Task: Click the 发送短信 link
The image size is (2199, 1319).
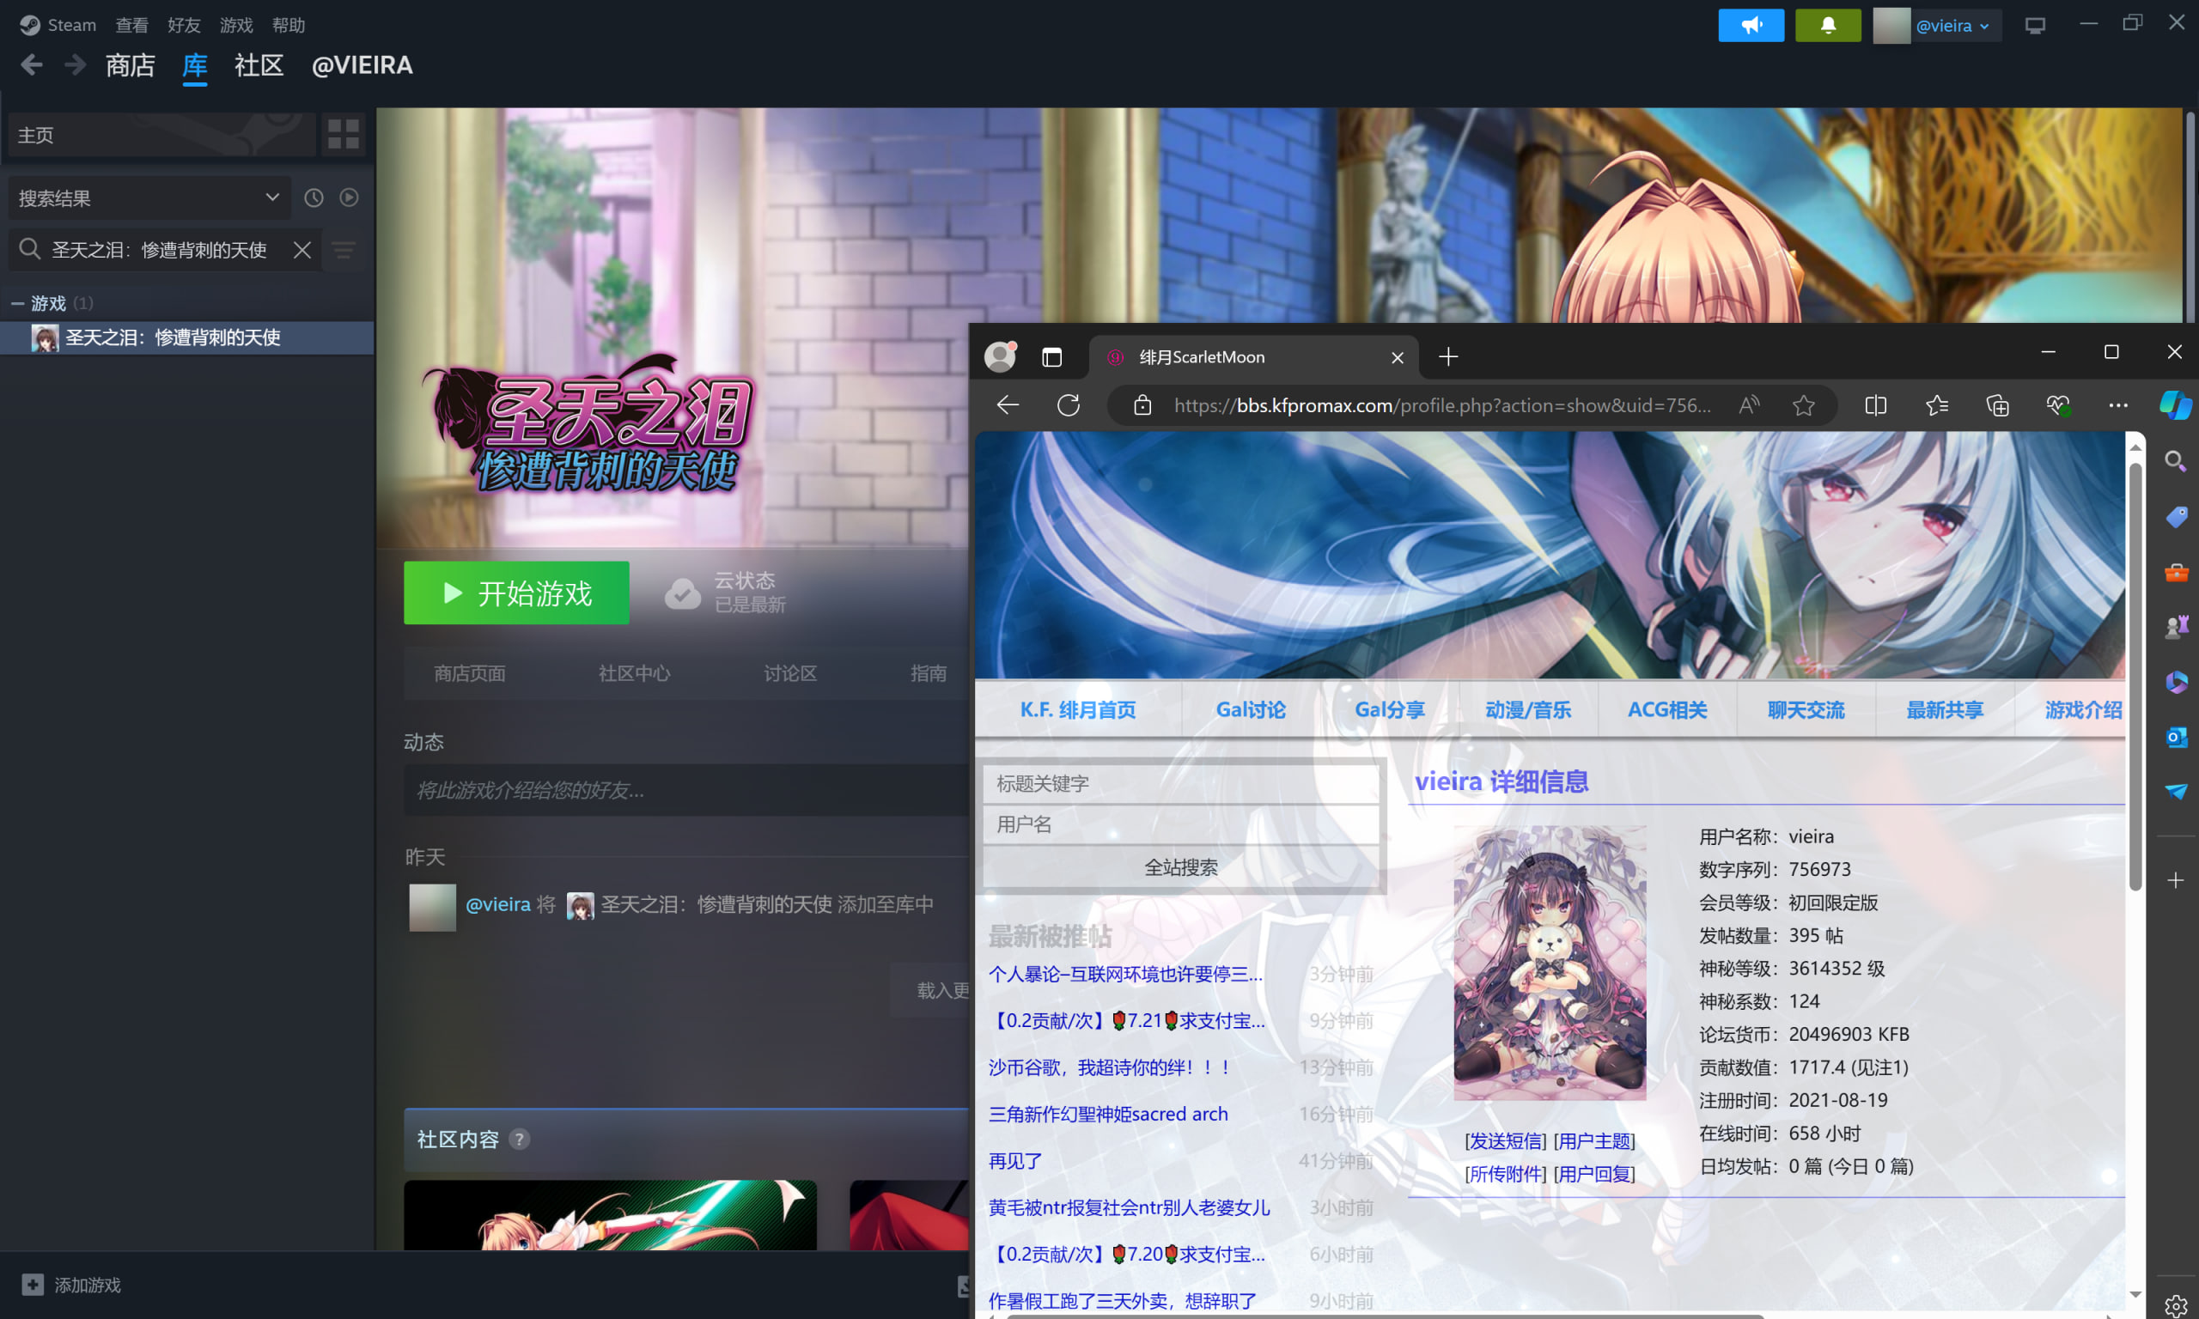Action: pyautogui.click(x=1505, y=1140)
